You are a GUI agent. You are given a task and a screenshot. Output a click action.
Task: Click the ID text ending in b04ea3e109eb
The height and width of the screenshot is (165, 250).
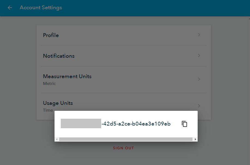click(136, 124)
